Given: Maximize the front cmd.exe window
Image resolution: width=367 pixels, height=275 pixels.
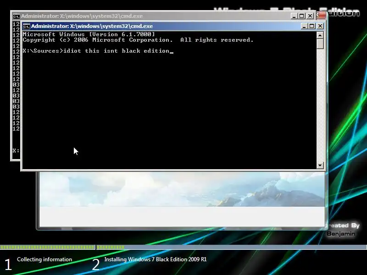Looking at the screenshot, I should [312, 26].
